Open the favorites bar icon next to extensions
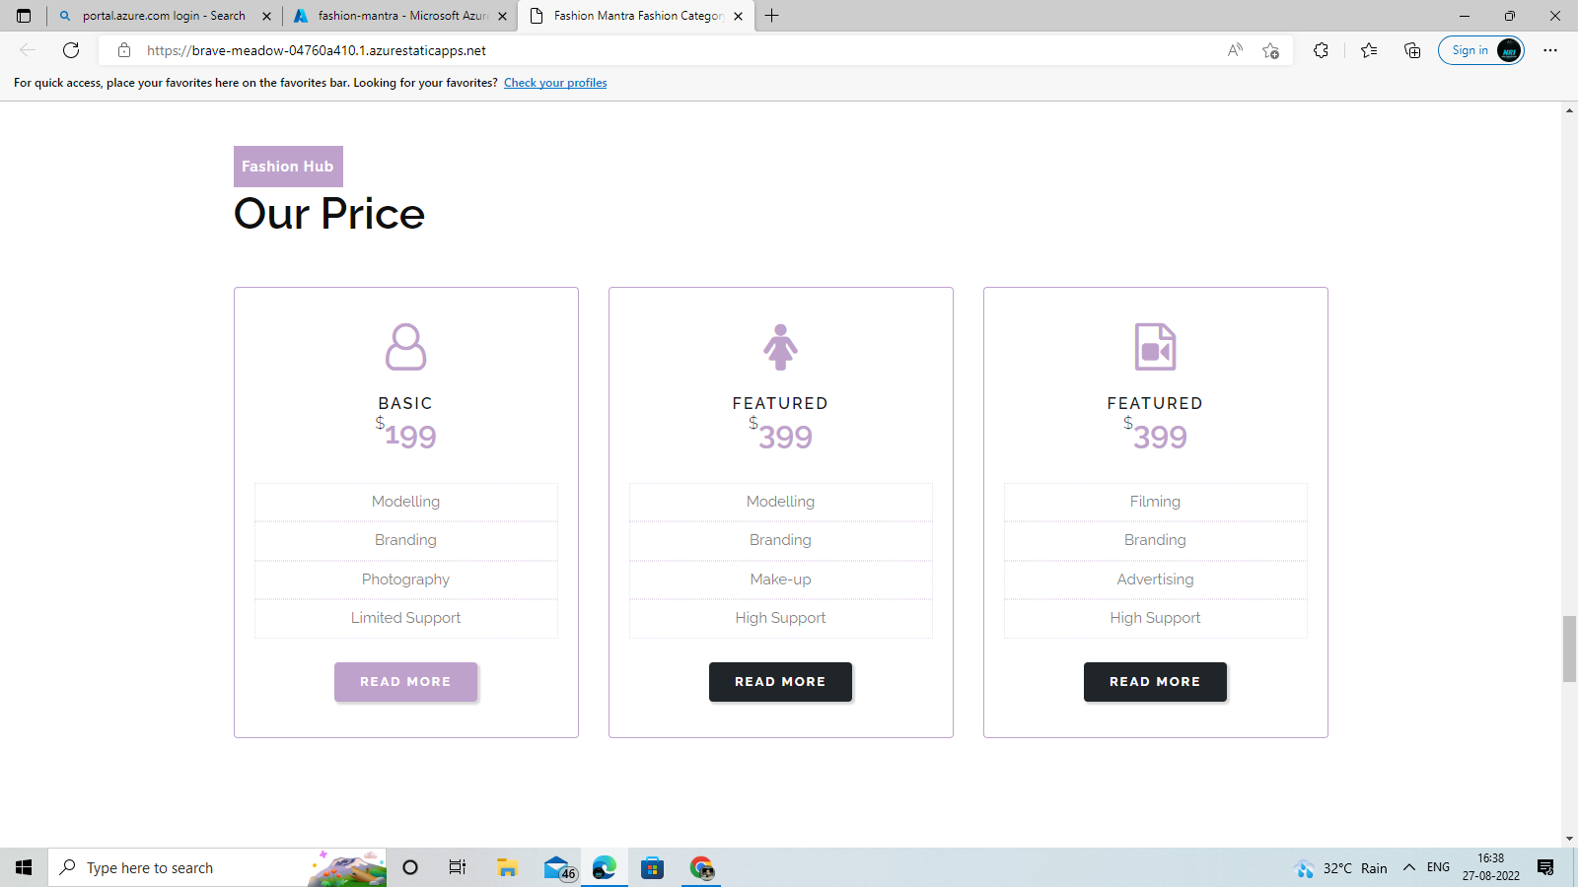 1367,50
